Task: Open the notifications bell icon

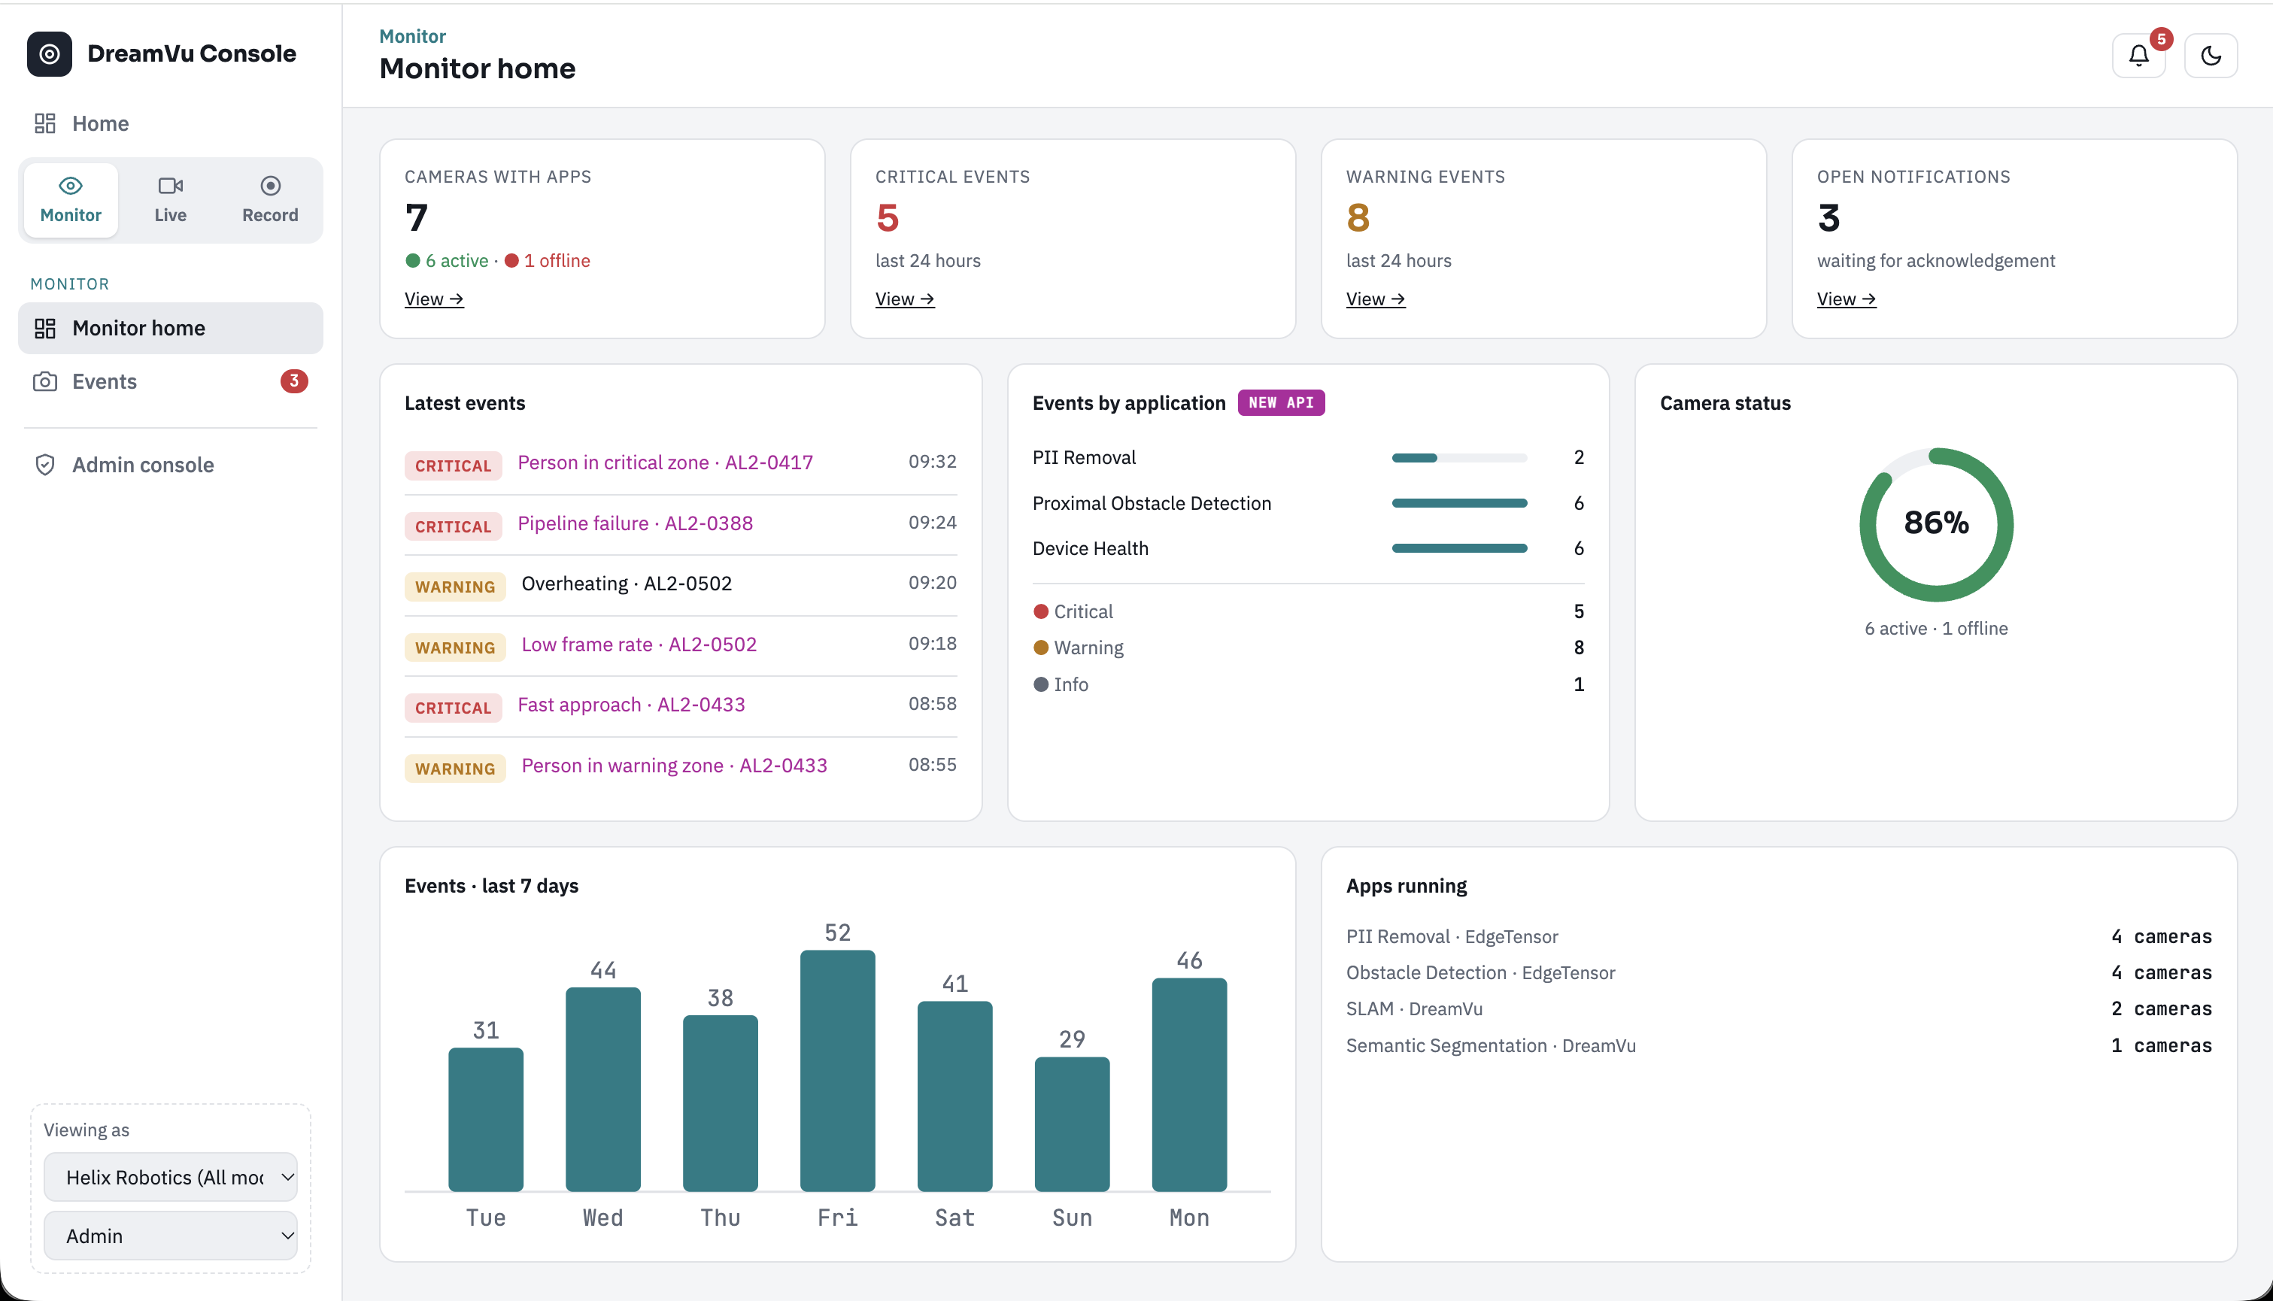Action: (x=2138, y=56)
